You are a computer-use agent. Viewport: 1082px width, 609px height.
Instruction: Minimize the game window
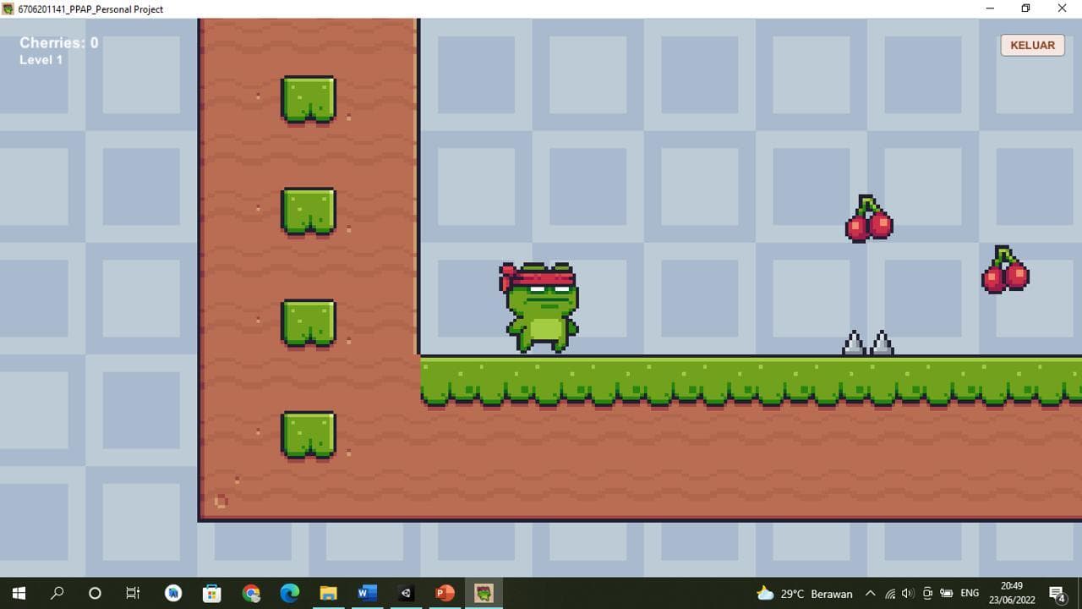click(990, 8)
